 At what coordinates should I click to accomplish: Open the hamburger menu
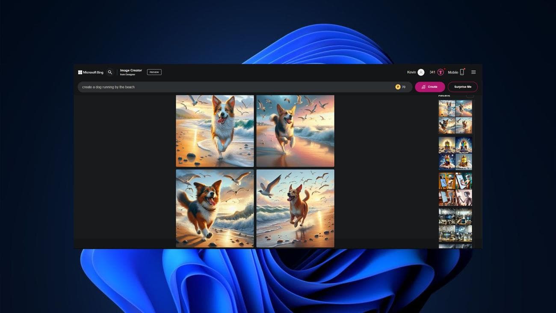pos(473,72)
